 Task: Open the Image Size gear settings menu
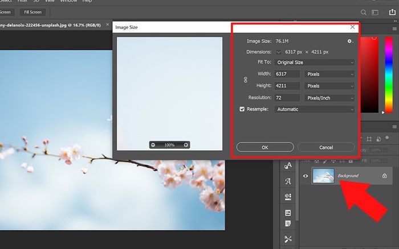click(350, 41)
